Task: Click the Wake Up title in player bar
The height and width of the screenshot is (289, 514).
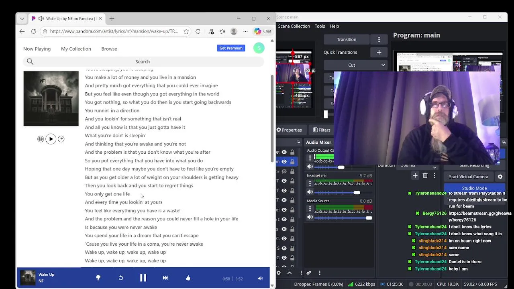Action: pos(46,275)
